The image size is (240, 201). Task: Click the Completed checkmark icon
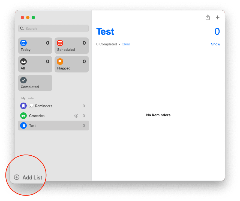tap(23, 80)
